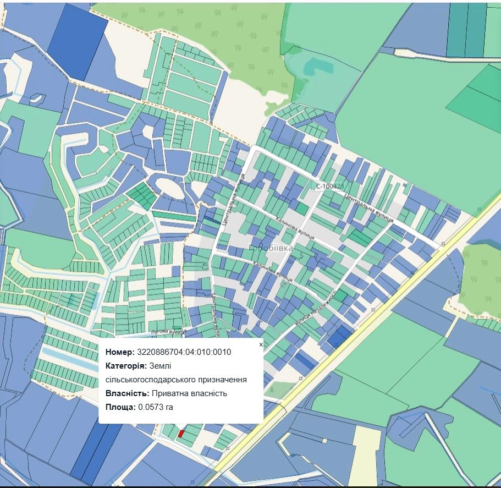Close the parcel info popup

(x=261, y=345)
